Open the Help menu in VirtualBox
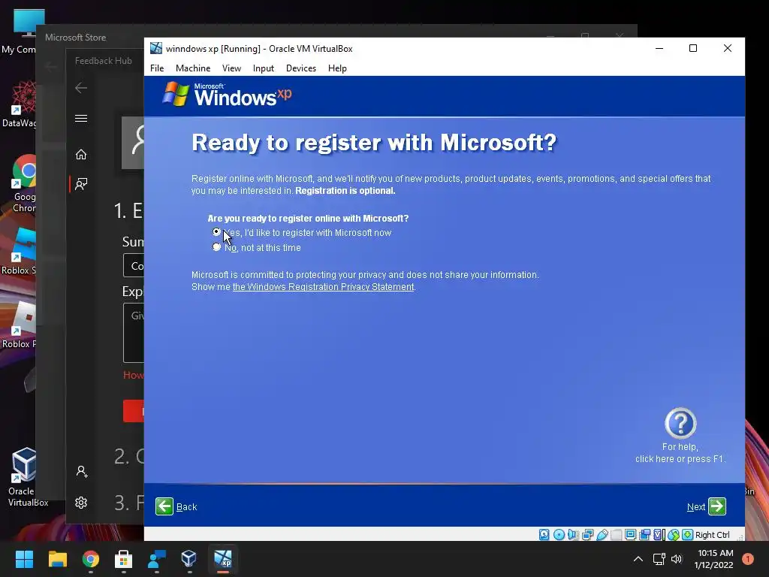The height and width of the screenshot is (577, 769). point(337,68)
